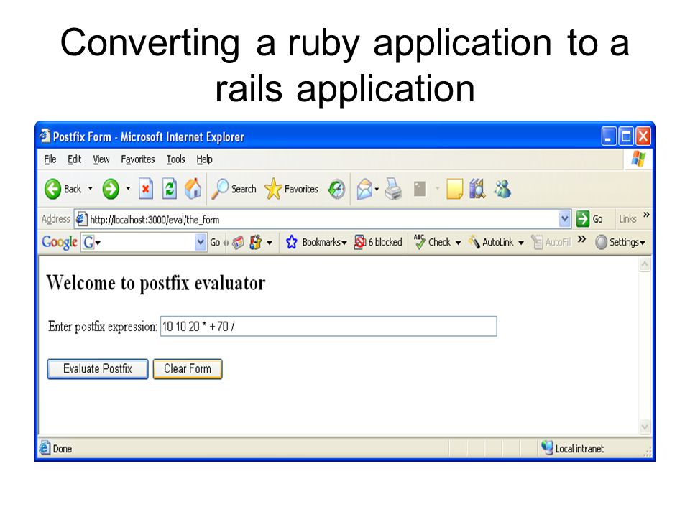Click the Done status bar text

[62, 449]
